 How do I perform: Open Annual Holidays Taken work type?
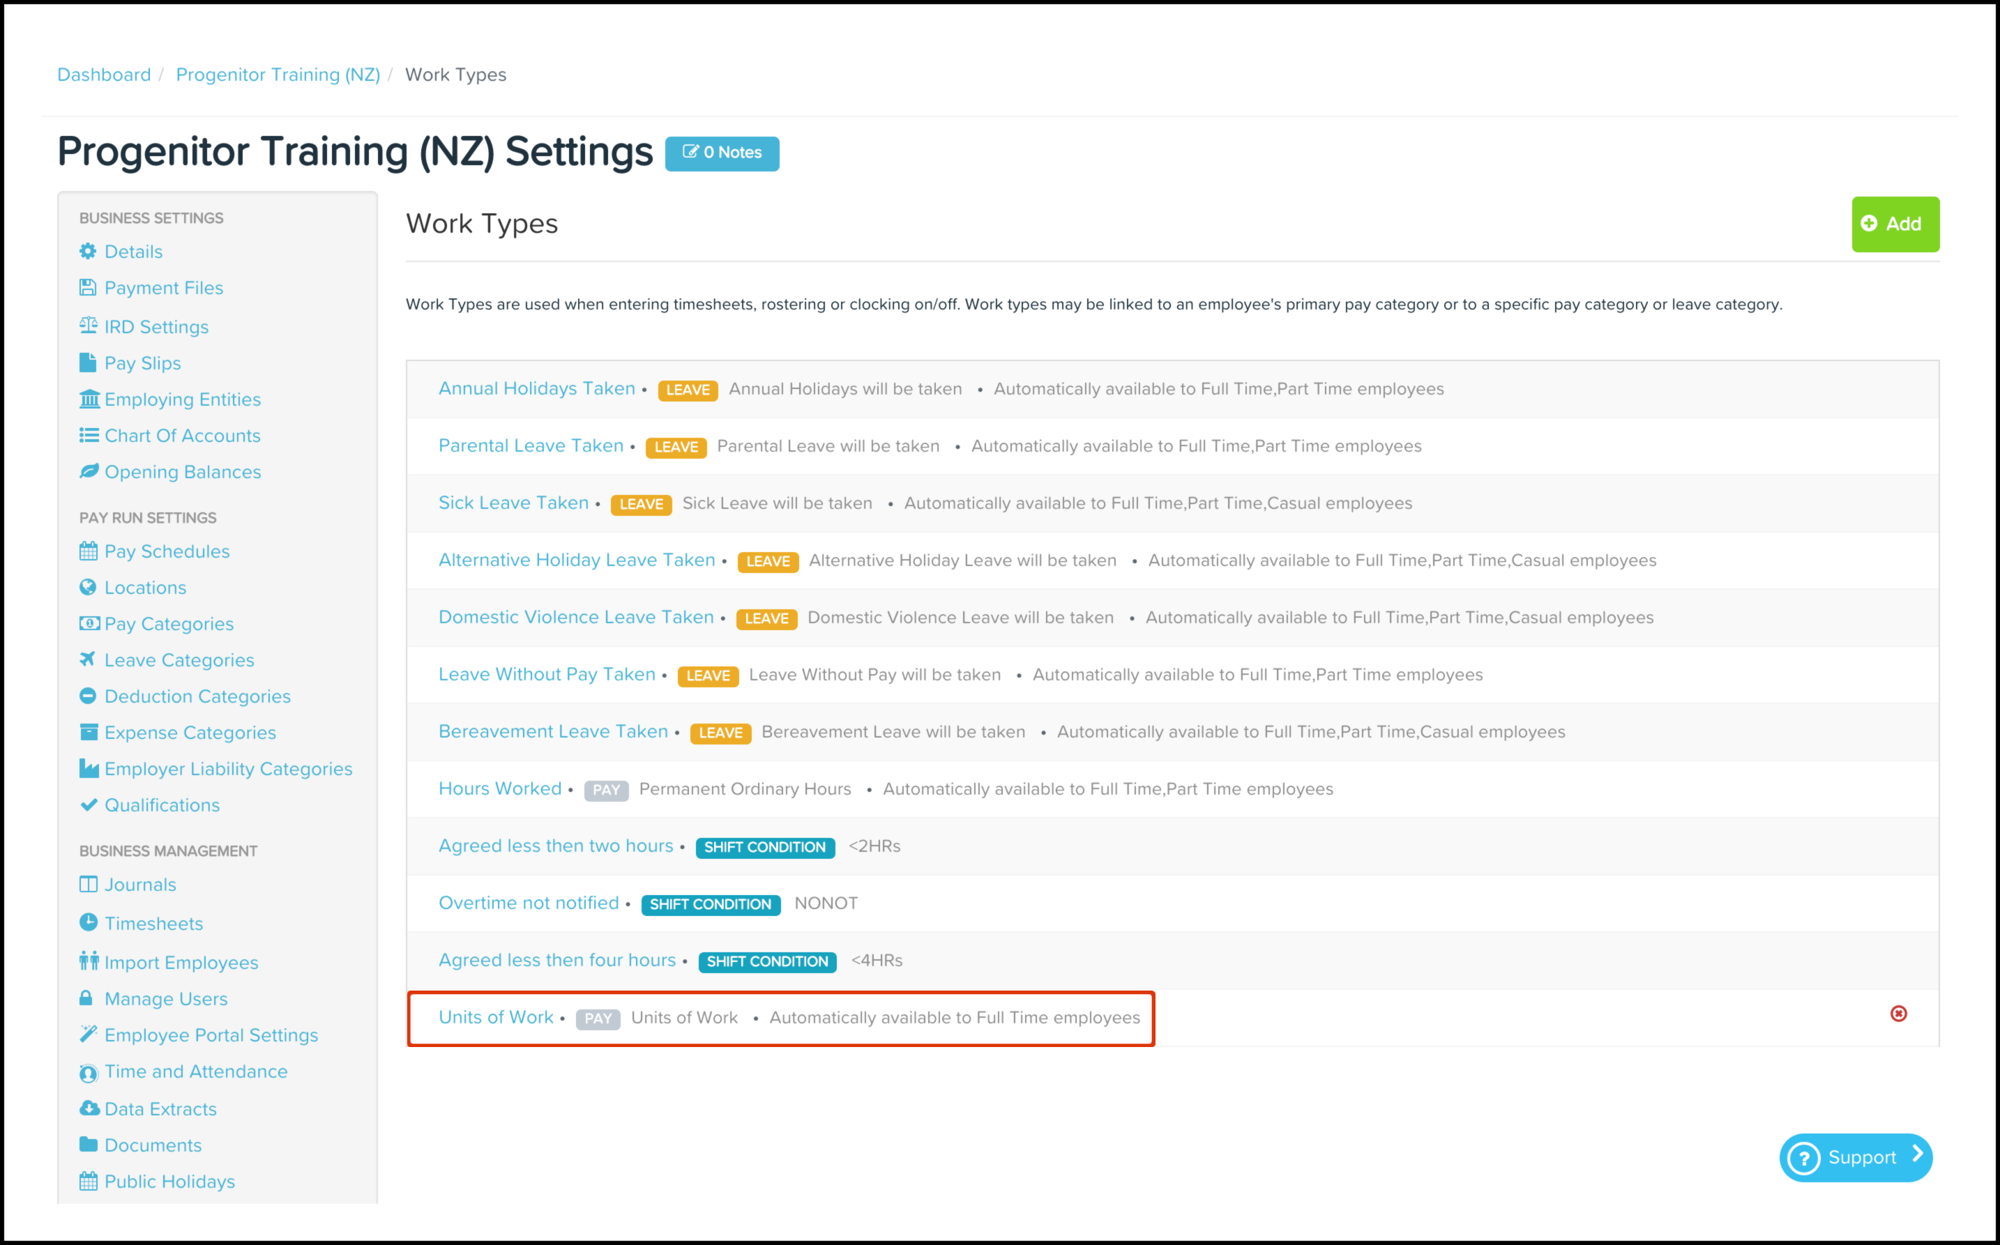(x=536, y=389)
